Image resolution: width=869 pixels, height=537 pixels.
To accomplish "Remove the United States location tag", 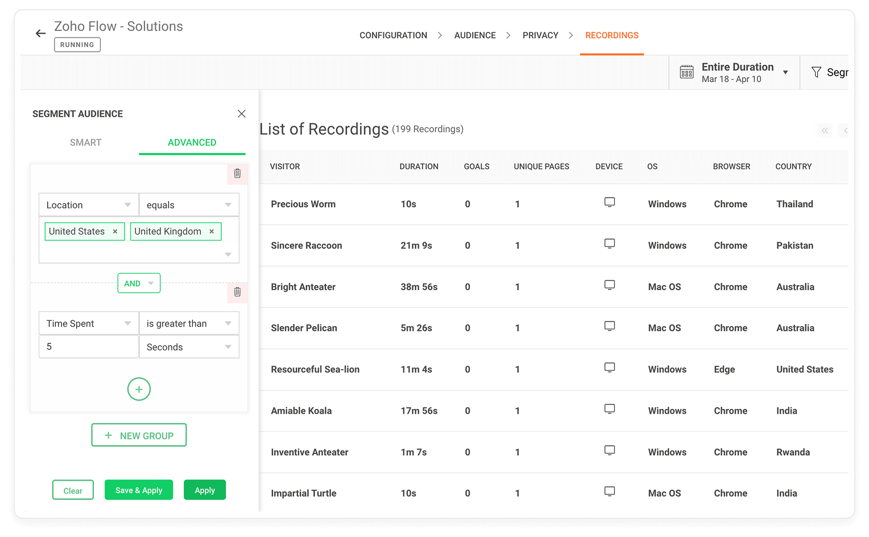I will click(115, 232).
